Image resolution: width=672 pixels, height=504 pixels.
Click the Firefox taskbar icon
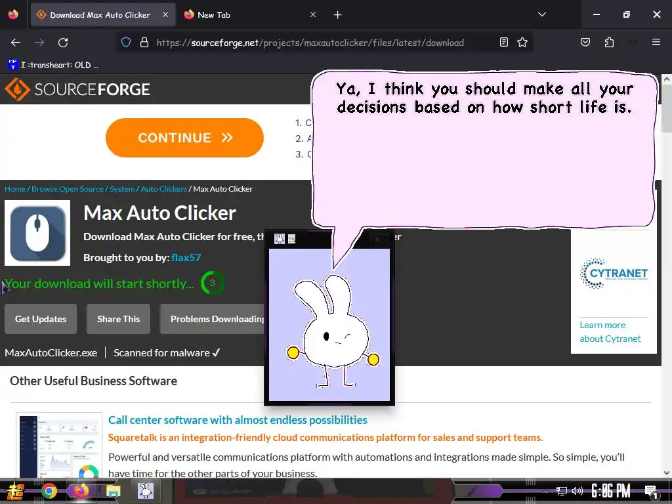pyautogui.click(x=81, y=491)
